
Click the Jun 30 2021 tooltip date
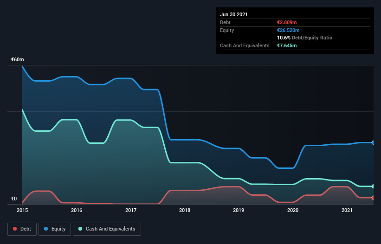pos(234,14)
